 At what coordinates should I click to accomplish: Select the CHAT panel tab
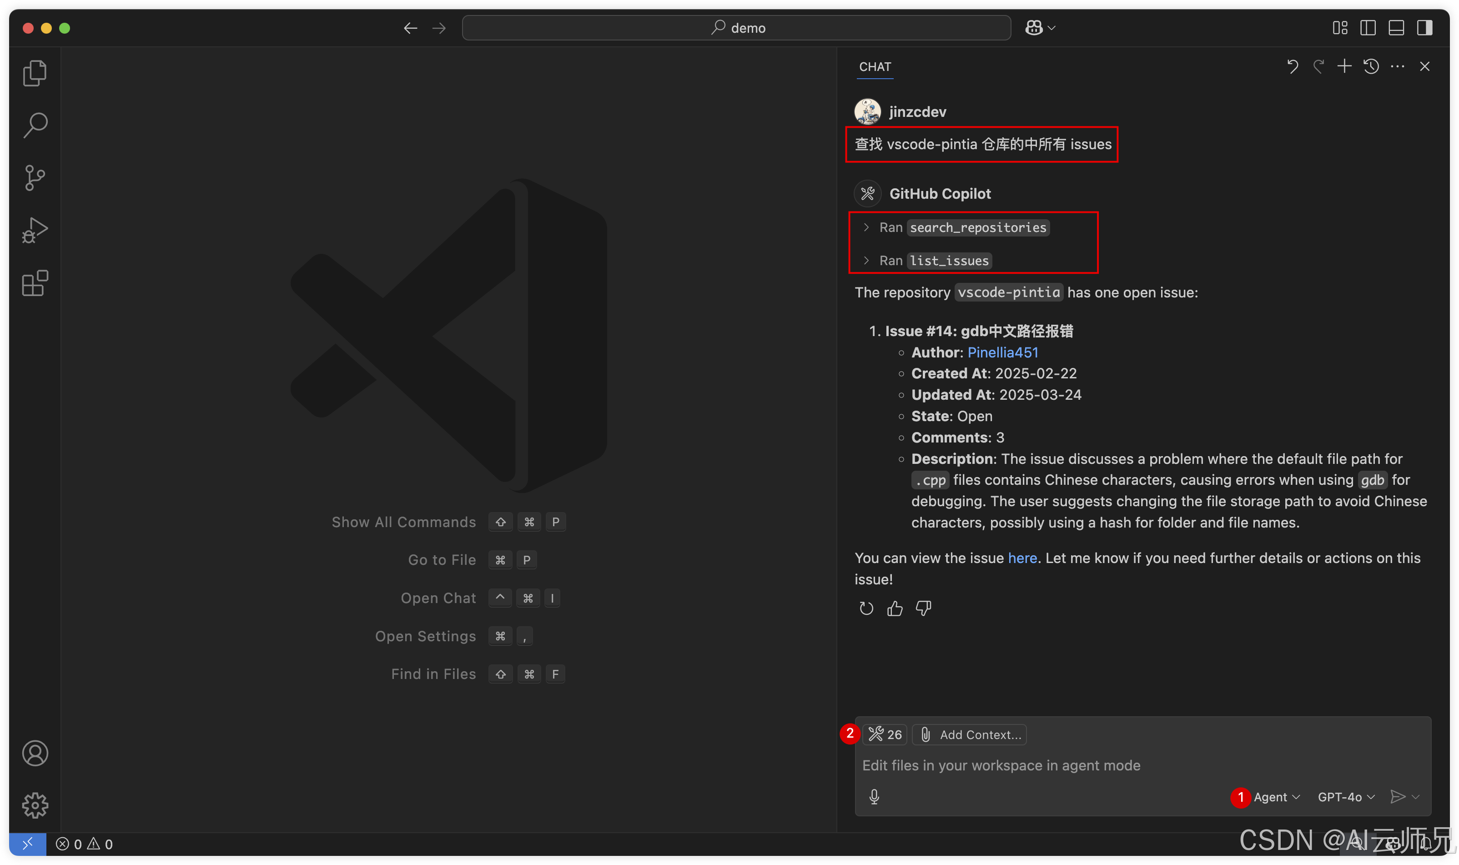(x=875, y=66)
